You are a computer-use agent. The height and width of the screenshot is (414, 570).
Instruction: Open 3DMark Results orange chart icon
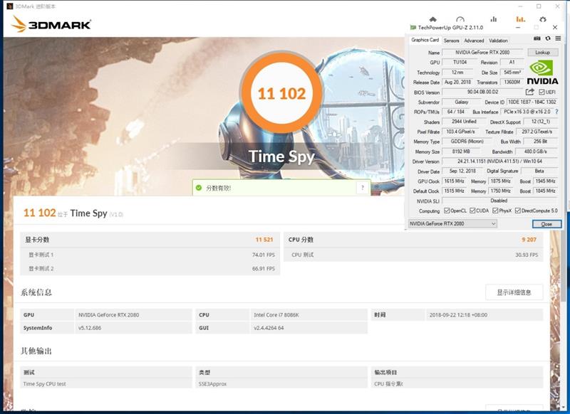tap(521, 19)
